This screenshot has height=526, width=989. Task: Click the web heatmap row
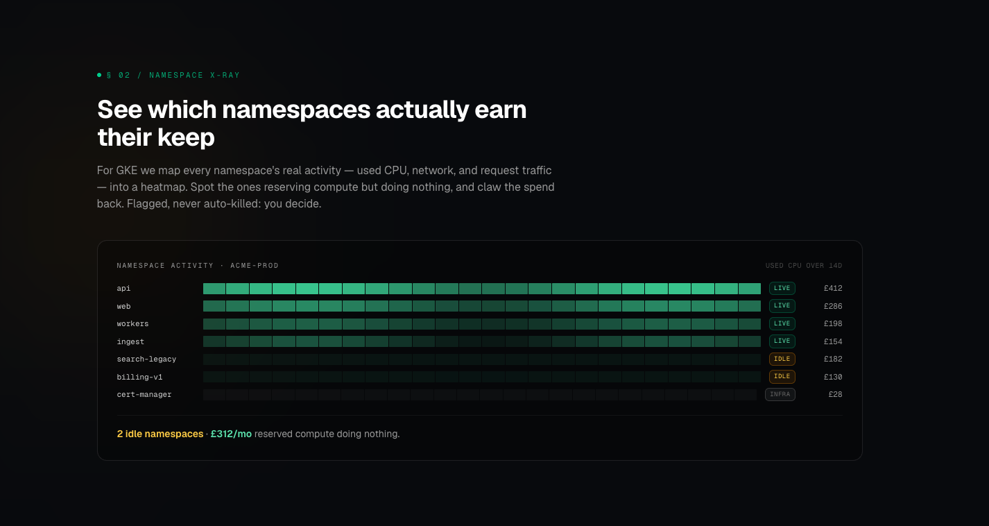[x=482, y=306]
